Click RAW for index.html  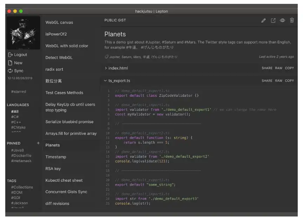(278, 68)
